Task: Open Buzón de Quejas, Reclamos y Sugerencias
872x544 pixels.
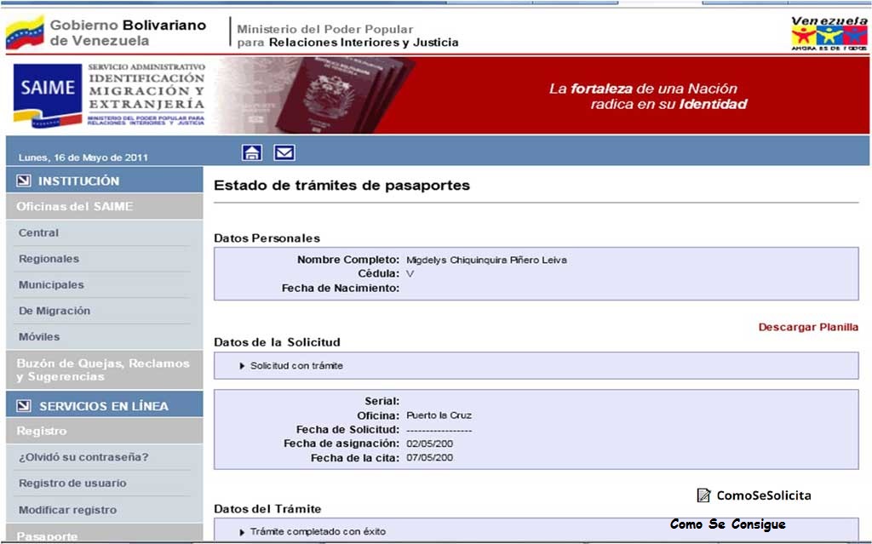Action: pos(105,369)
